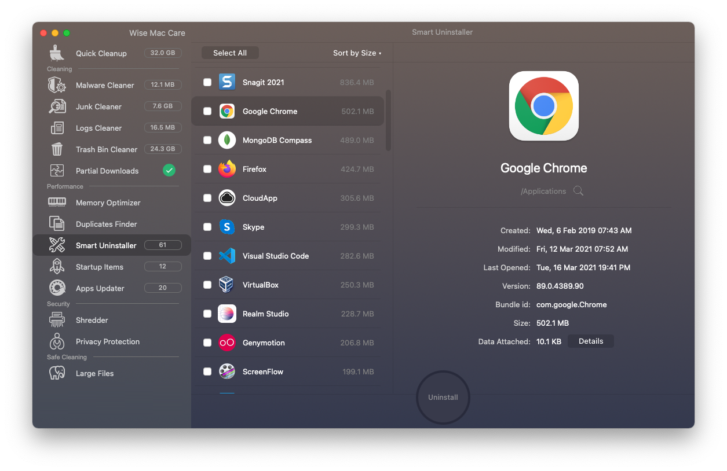Click the Quick Cleanup broom icon

point(57,53)
